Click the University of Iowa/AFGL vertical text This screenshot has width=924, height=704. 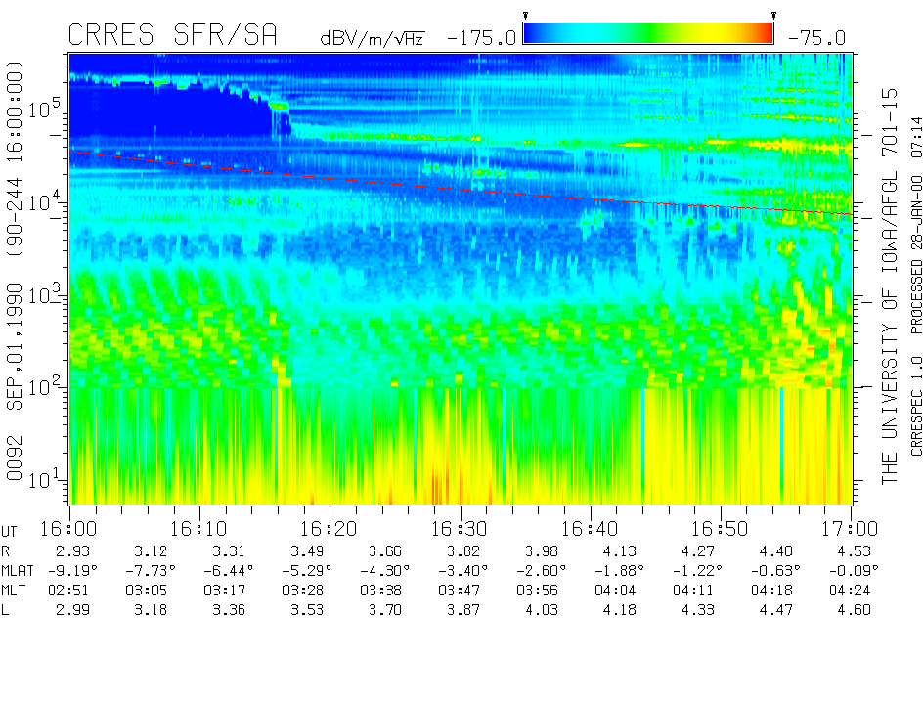pyautogui.click(x=889, y=284)
